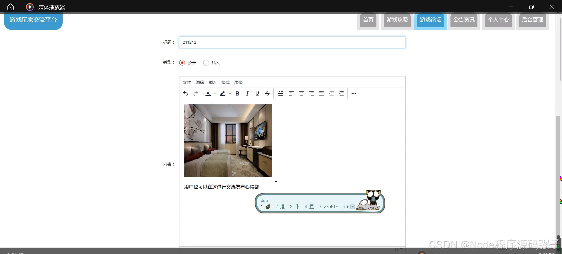Screen dimensions: 562x254
Task: Open the 个人中心 navigation tab
Action: [x=498, y=20]
